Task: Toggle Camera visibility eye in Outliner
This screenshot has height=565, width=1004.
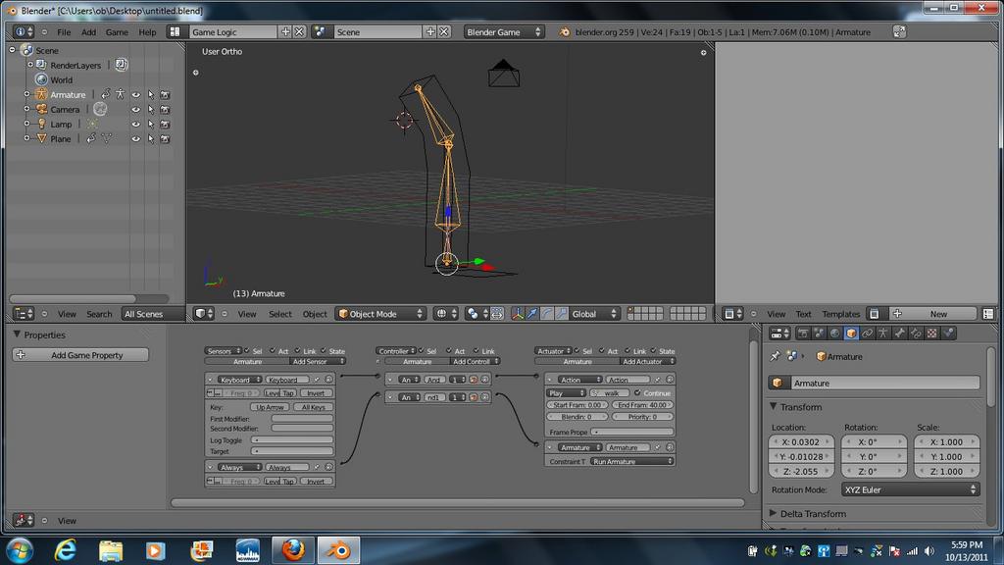Action: [x=135, y=110]
